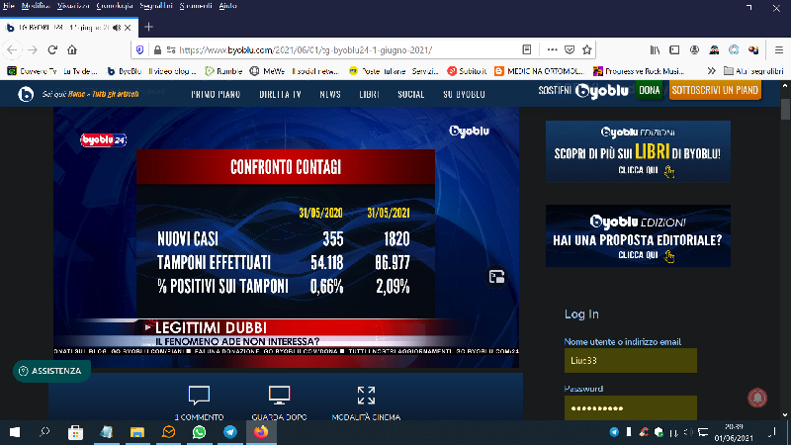This screenshot has width=791, height=445.
Task: Bookmark this page with the star icon
Action: [x=586, y=49]
